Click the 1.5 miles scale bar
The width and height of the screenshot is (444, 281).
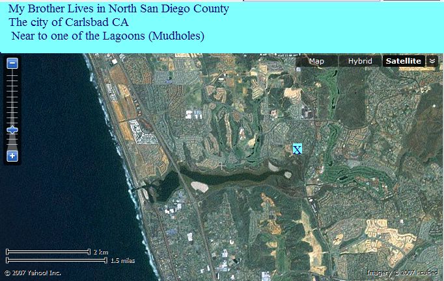pos(57,260)
